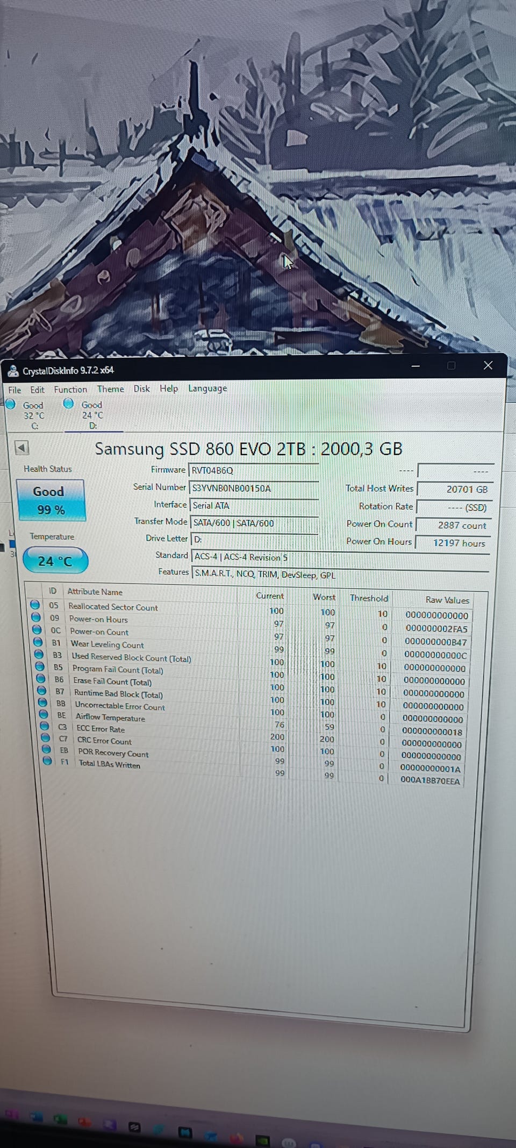Click the Drive Letter field D:
Screen dimensions: 516x1148
[x=255, y=539]
